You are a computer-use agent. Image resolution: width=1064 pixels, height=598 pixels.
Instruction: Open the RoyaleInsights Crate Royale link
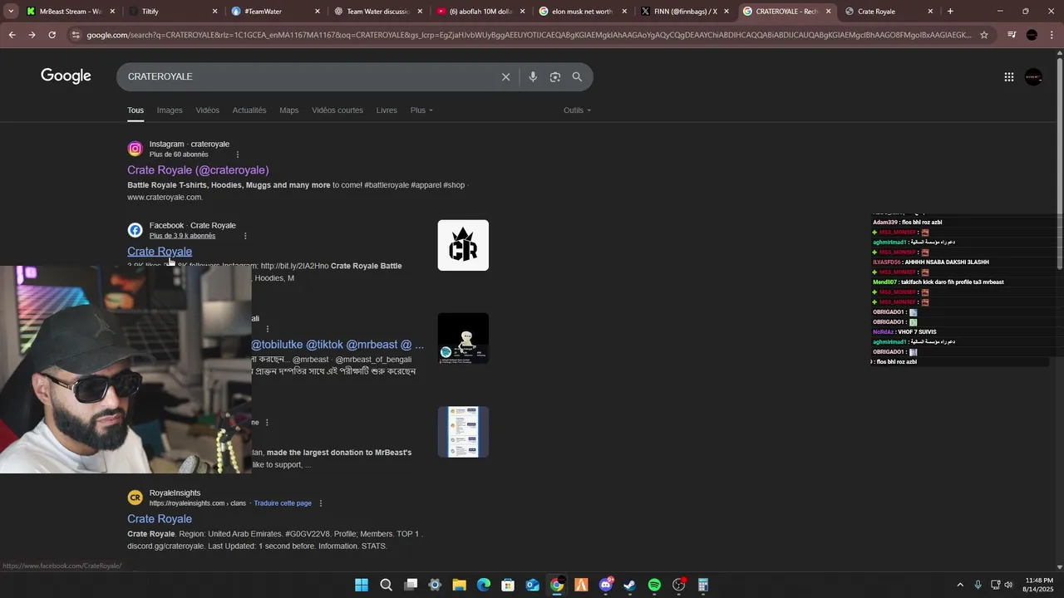pos(160,519)
